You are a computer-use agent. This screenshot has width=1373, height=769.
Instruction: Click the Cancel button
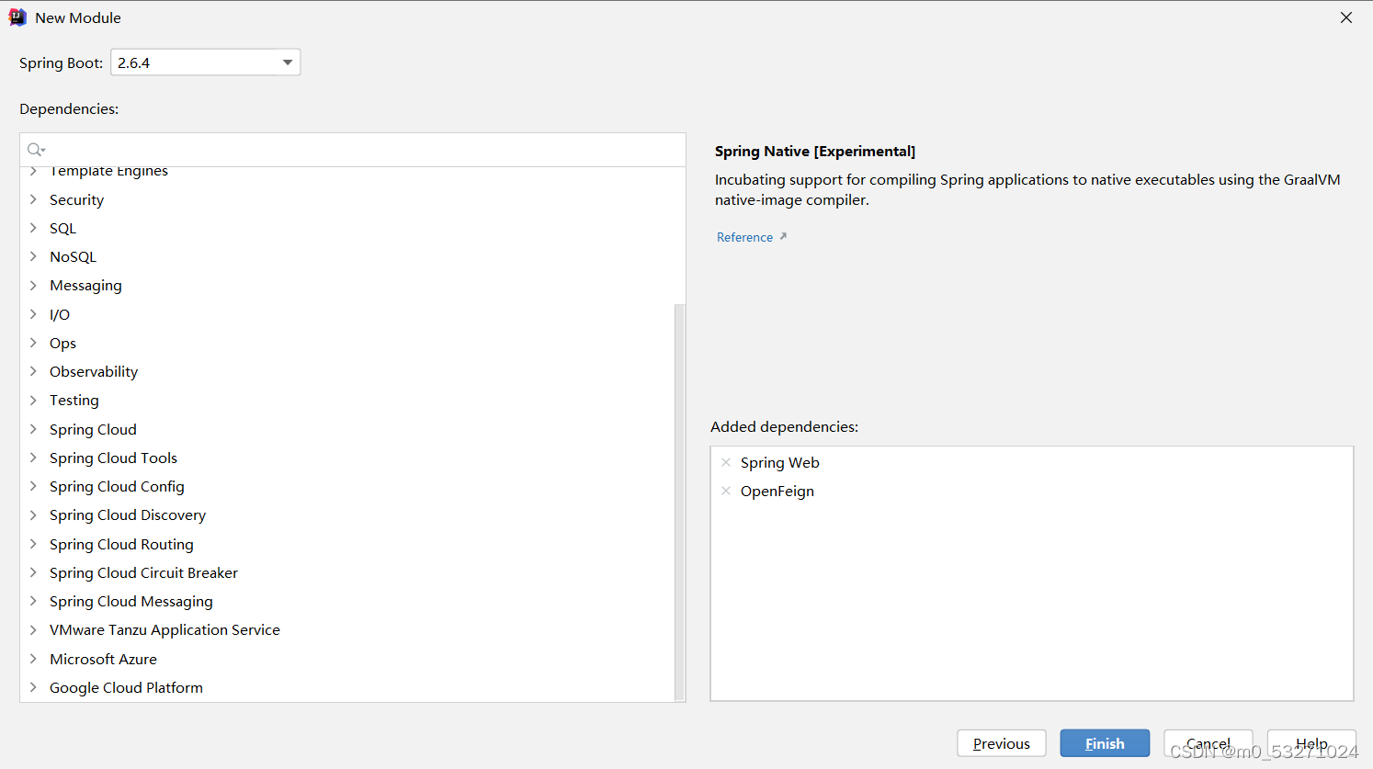pyautogui.click(x=1208, y=743)
